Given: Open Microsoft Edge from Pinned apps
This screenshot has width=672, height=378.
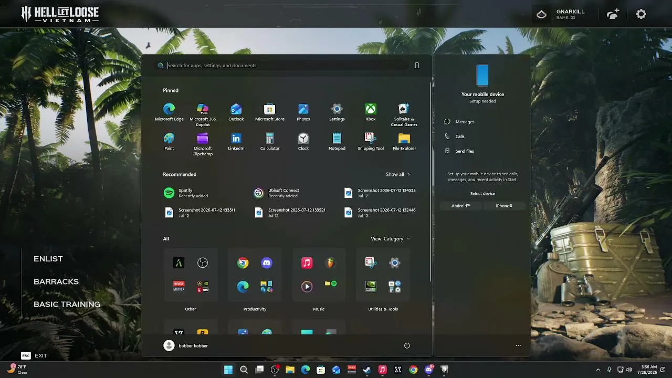Looking at the screenshot, I should (169, 112).
